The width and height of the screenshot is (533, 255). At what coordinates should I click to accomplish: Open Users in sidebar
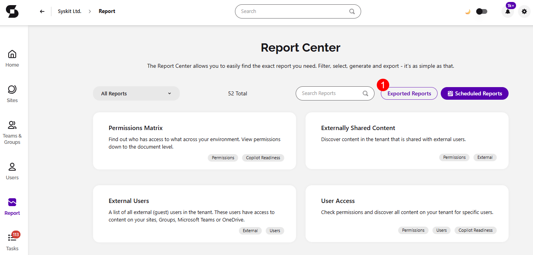[12, 171]
